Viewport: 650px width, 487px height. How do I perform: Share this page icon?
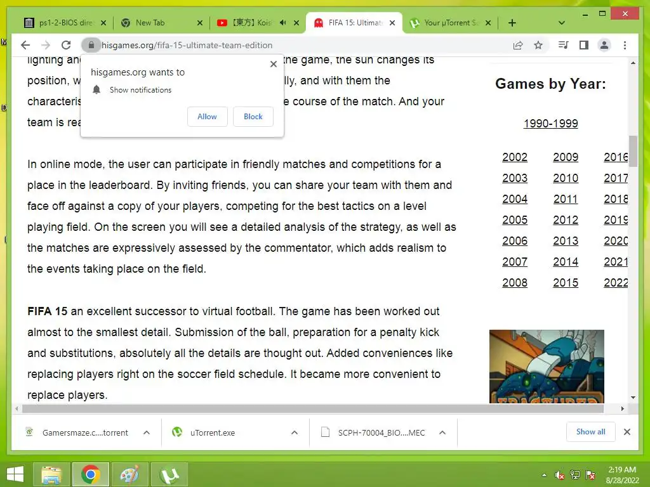(518, 45)
